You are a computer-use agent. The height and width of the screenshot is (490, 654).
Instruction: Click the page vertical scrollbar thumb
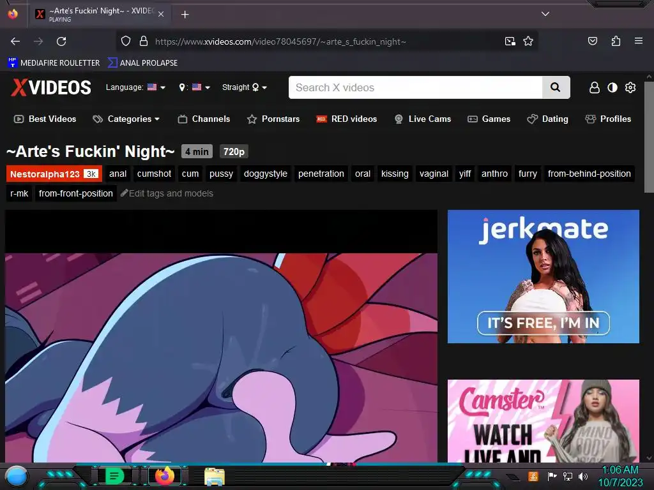tap(649, 137)
